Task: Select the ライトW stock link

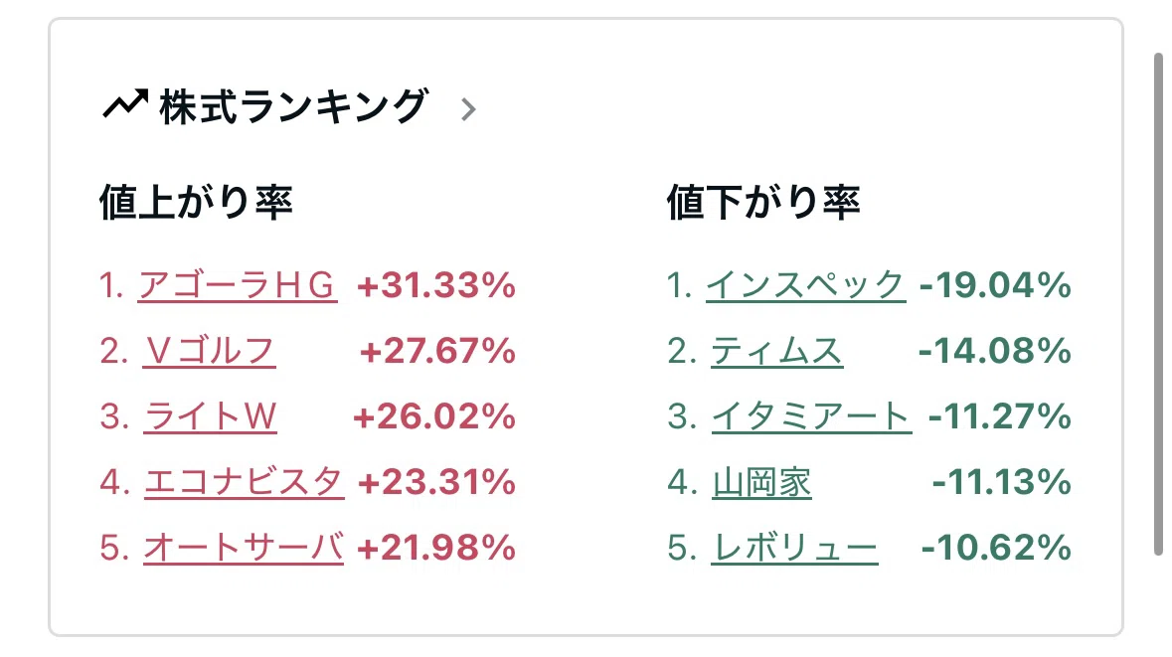Action: (x=210, y=416)
